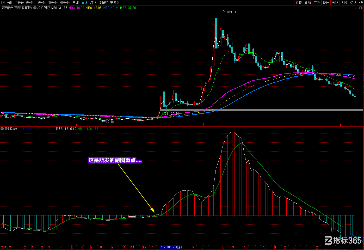Click the 103.81 high price label
Screen dimensions: 364x250
coord(231,12)
